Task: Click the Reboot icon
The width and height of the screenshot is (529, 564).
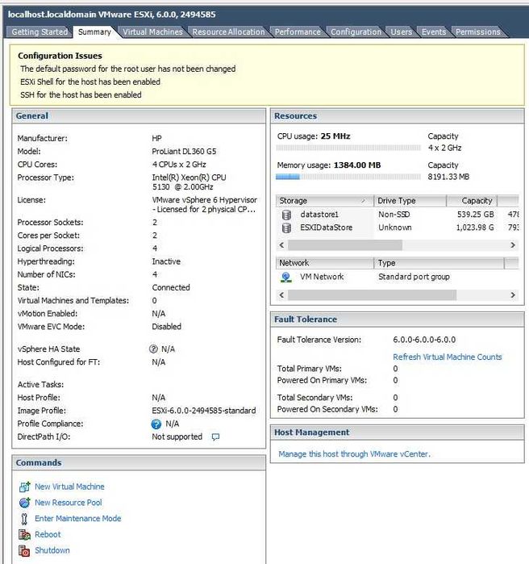Action: pyautogui.click(x=24, y=534)
